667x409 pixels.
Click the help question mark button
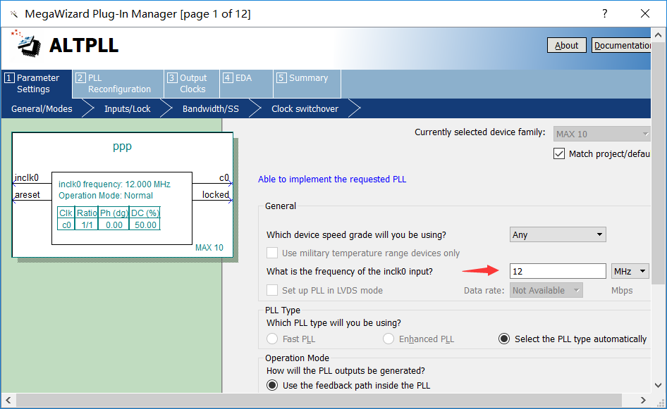point(604,14)
